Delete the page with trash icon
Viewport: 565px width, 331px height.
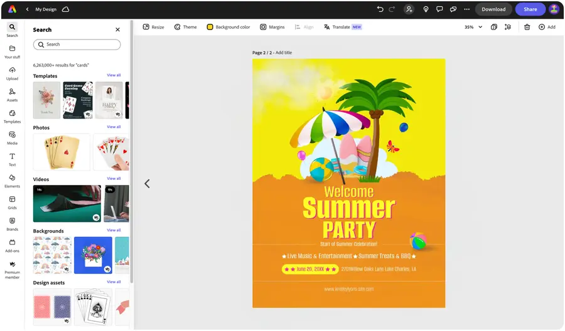527,27
